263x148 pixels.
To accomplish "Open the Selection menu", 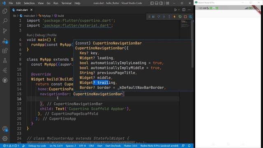I will (29, 3).
